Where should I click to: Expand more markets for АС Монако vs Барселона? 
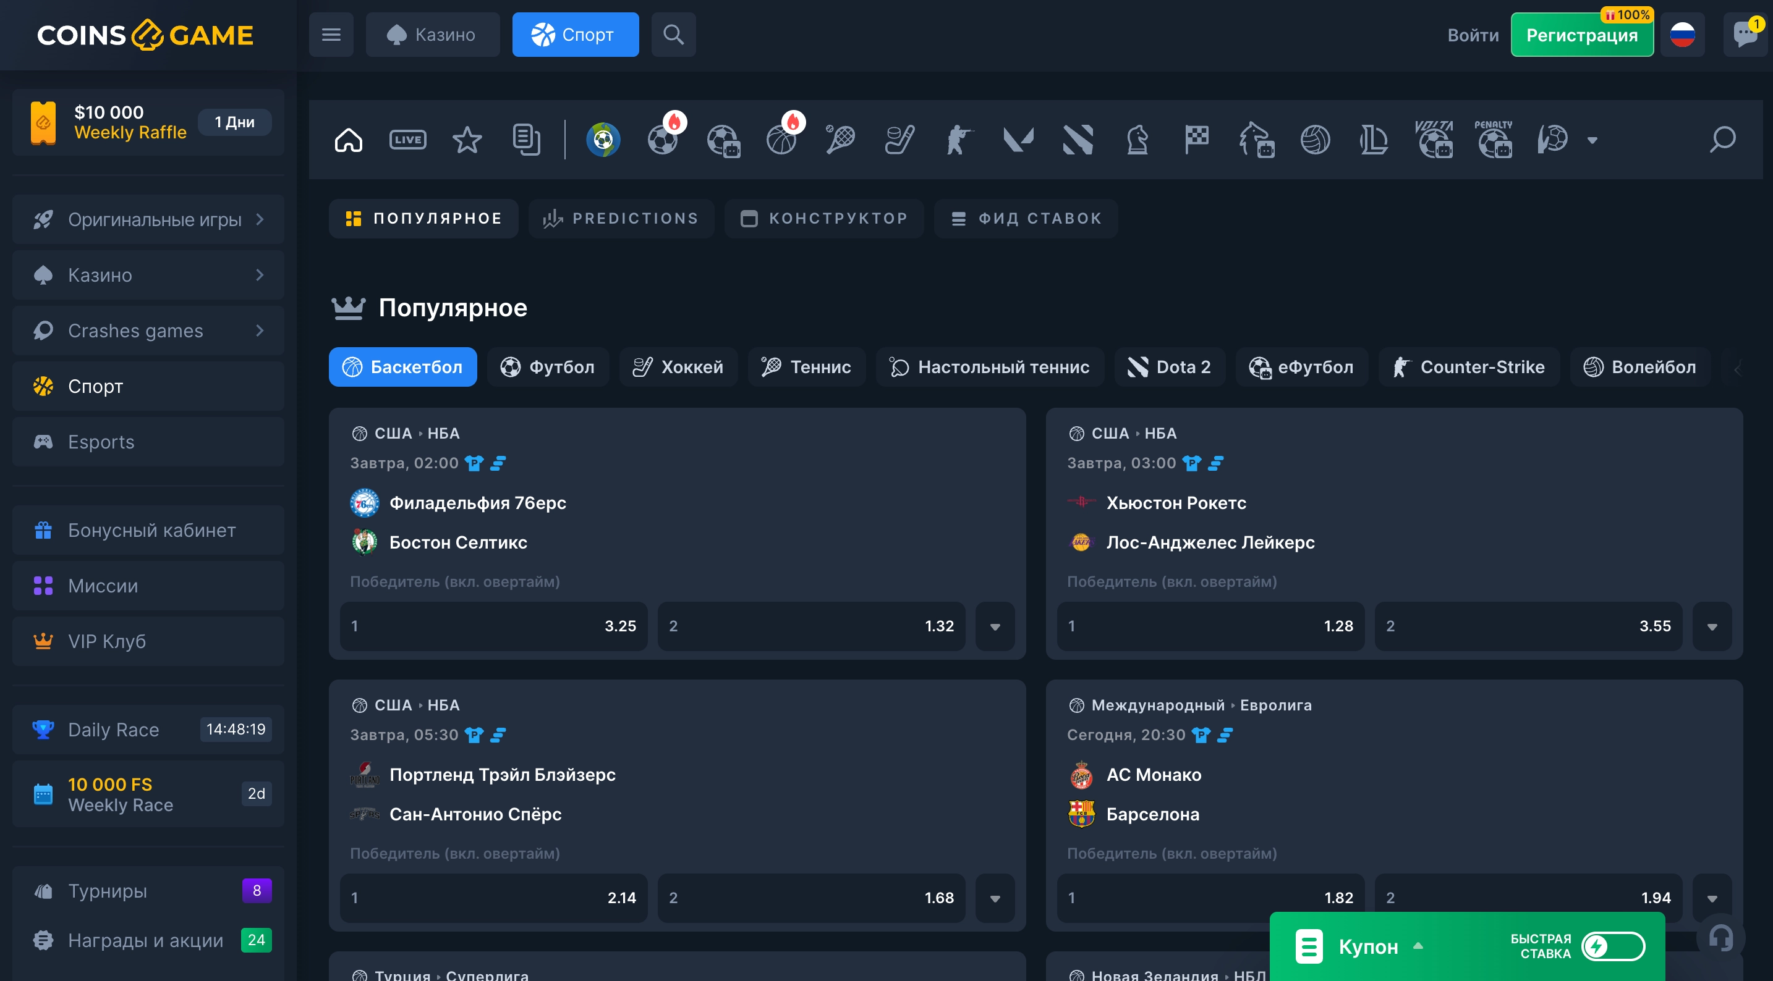coord(1712,898)
